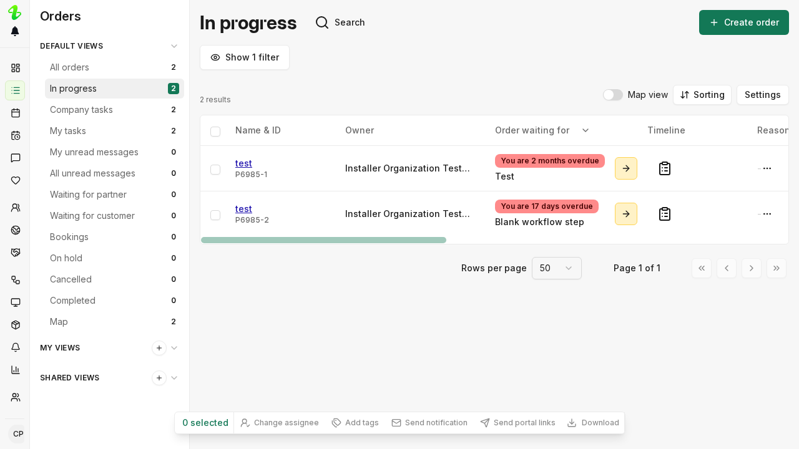Collapse the Default Views section
Image resolution: width=799 pixels, height=449 pixels.
tap(174, 46)
